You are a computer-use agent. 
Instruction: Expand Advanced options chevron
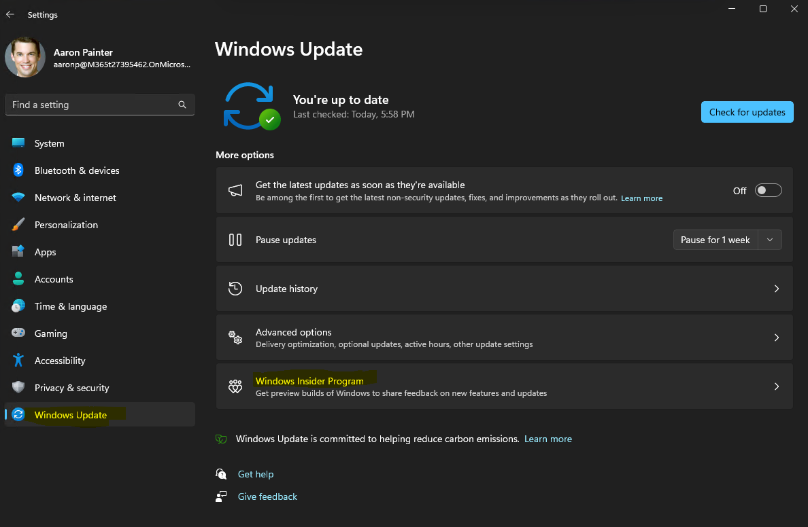777,338
